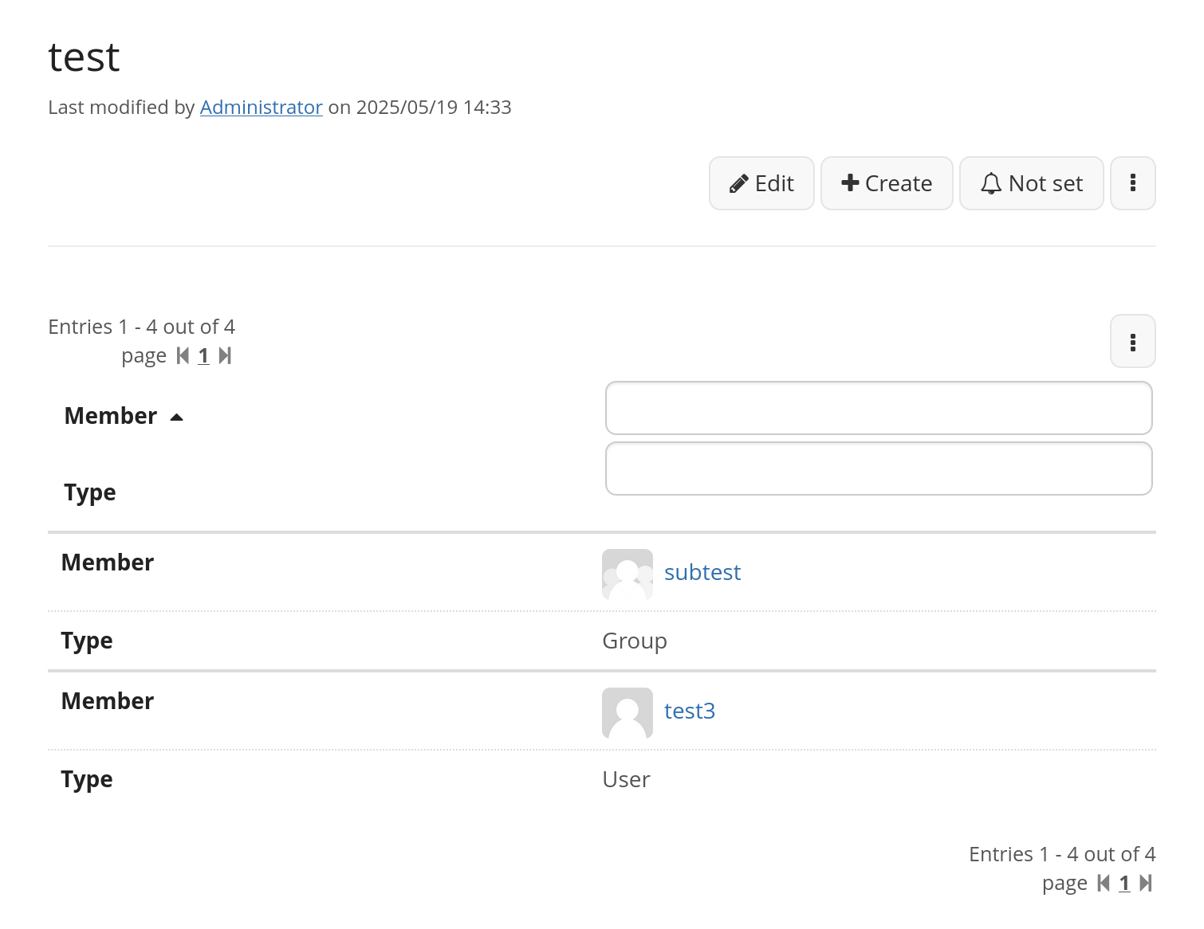
Task: Go to last page in bottom pagination
Action: tap(1146, 883)
